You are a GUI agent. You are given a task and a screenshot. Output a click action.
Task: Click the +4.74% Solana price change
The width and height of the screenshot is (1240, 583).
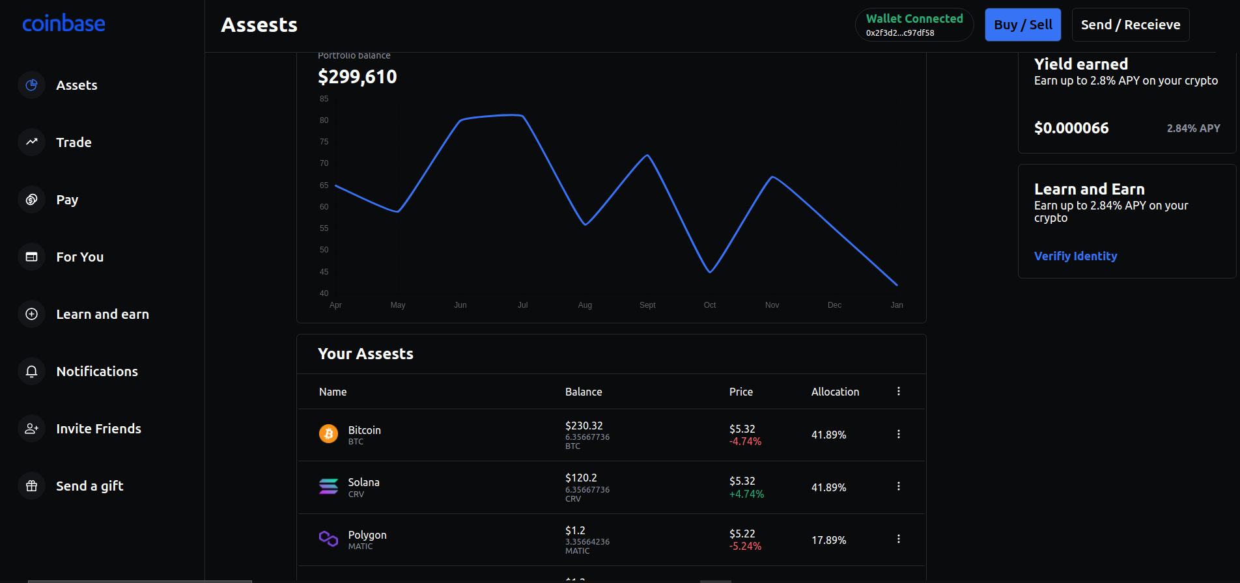coord(746,494)
